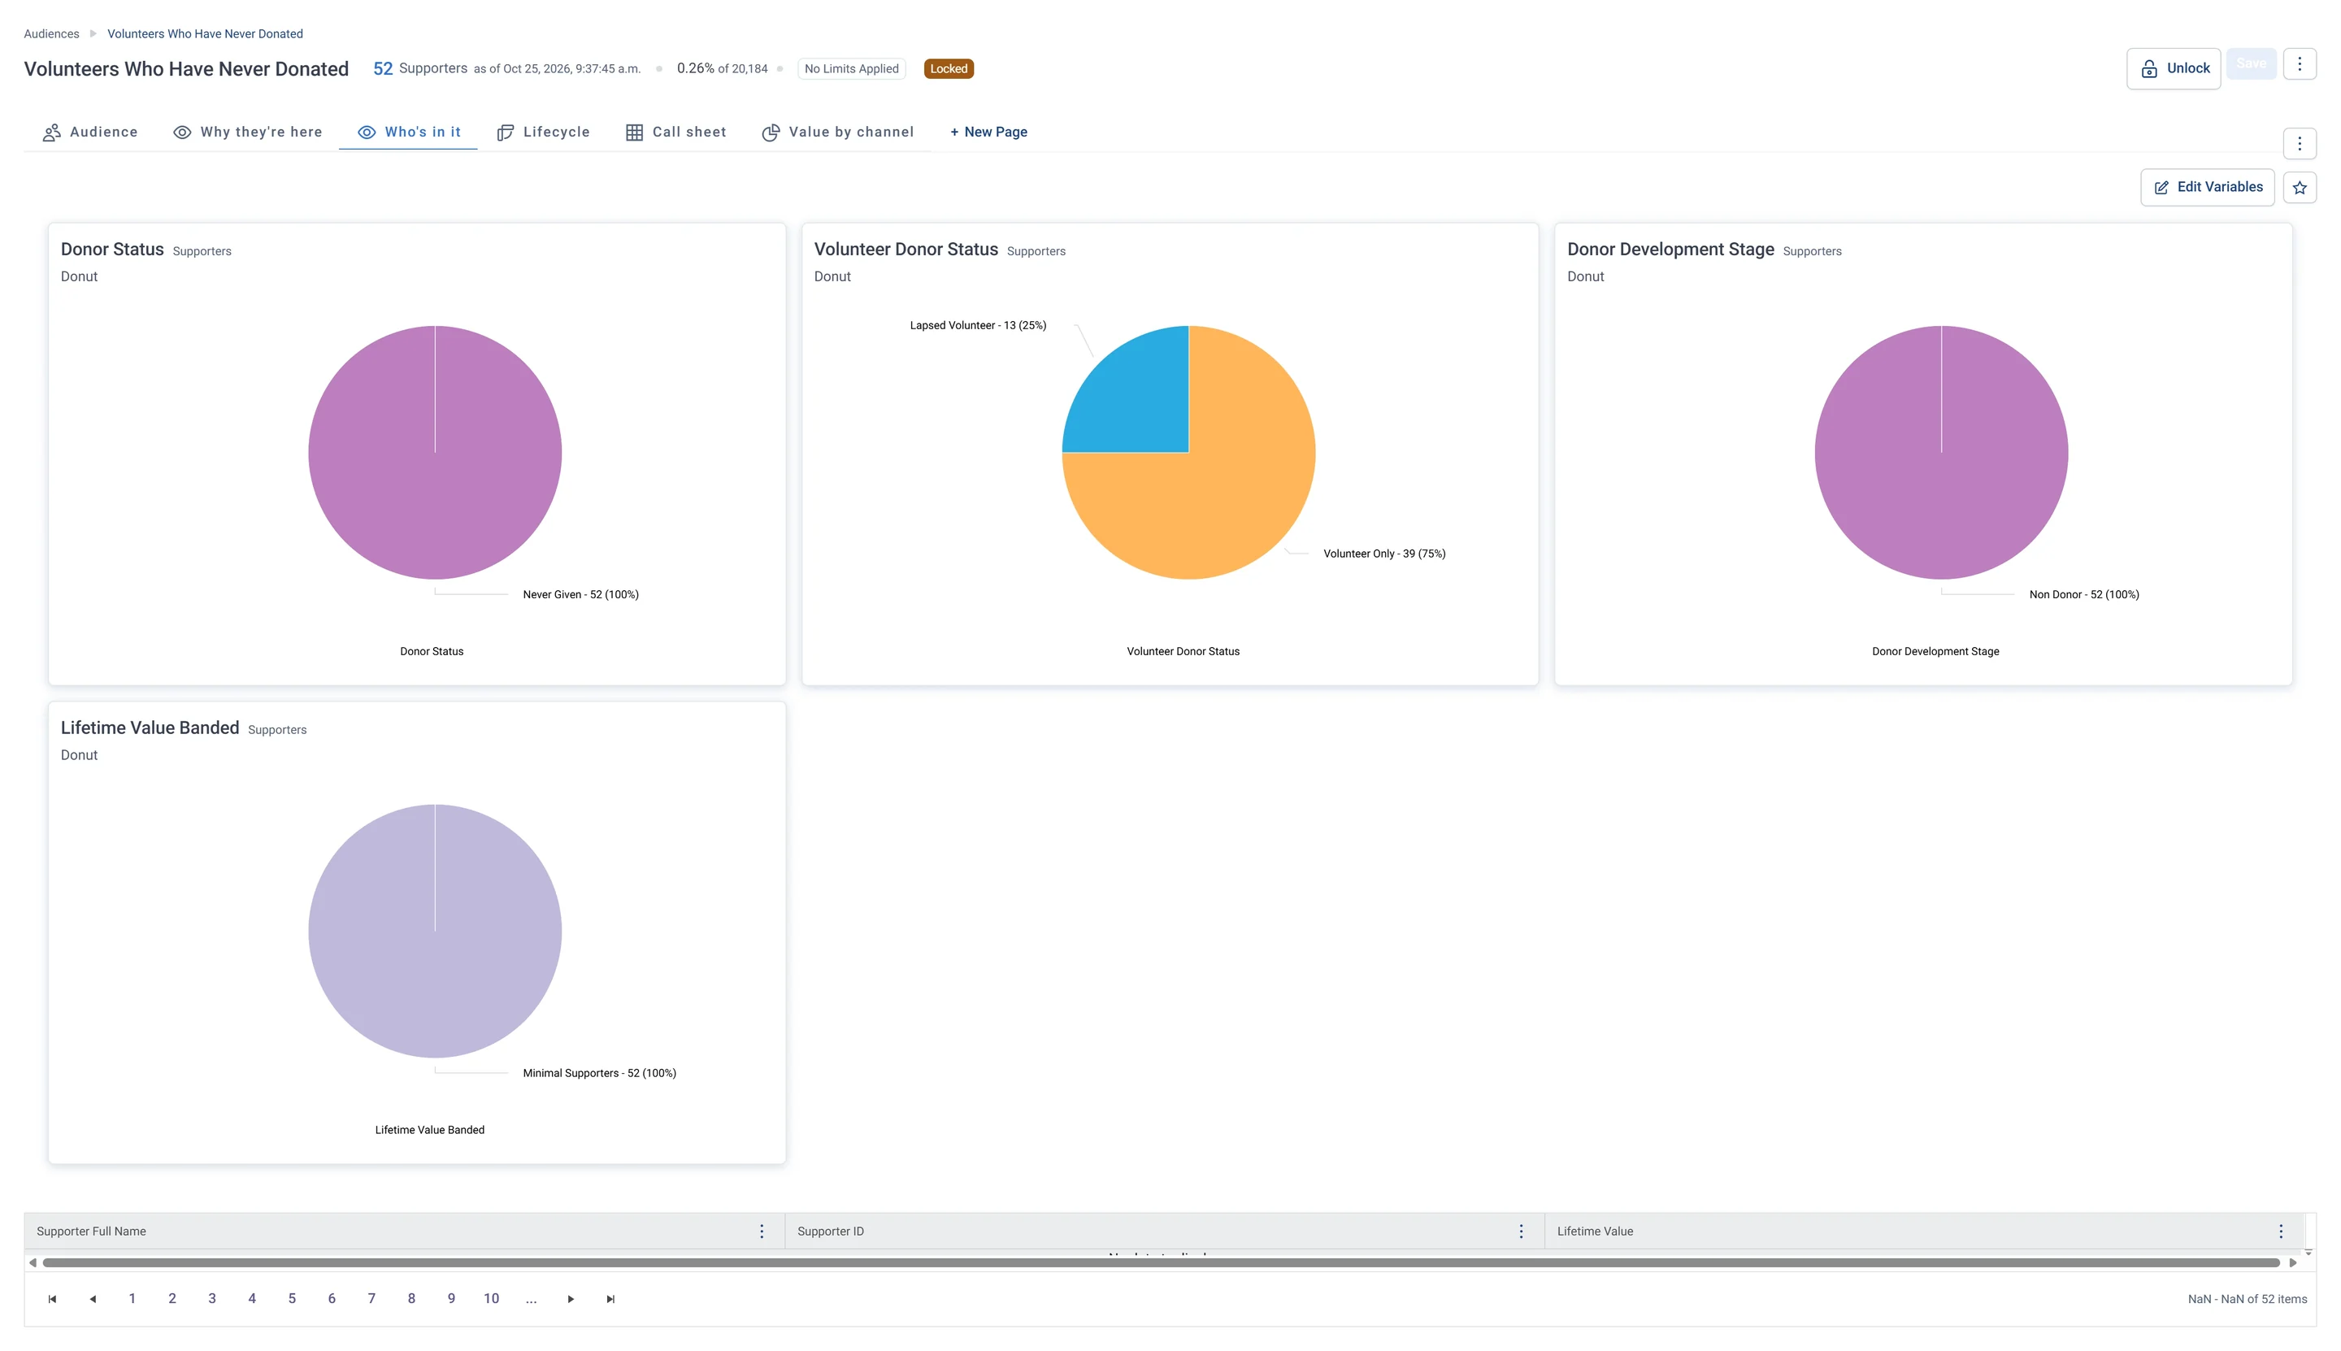Click the No Limits Applied badge
2341x1351 pixels.
click(x=851, y=68)
